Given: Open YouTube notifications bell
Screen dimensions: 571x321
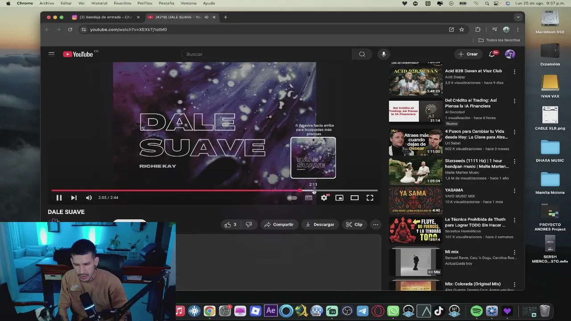Looking at the screenshot, I should coord(492,54).
